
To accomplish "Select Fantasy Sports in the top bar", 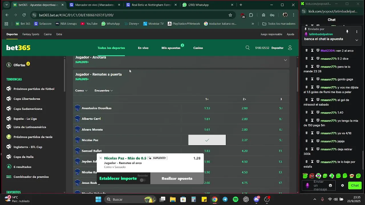I will (x=31, y=34).
